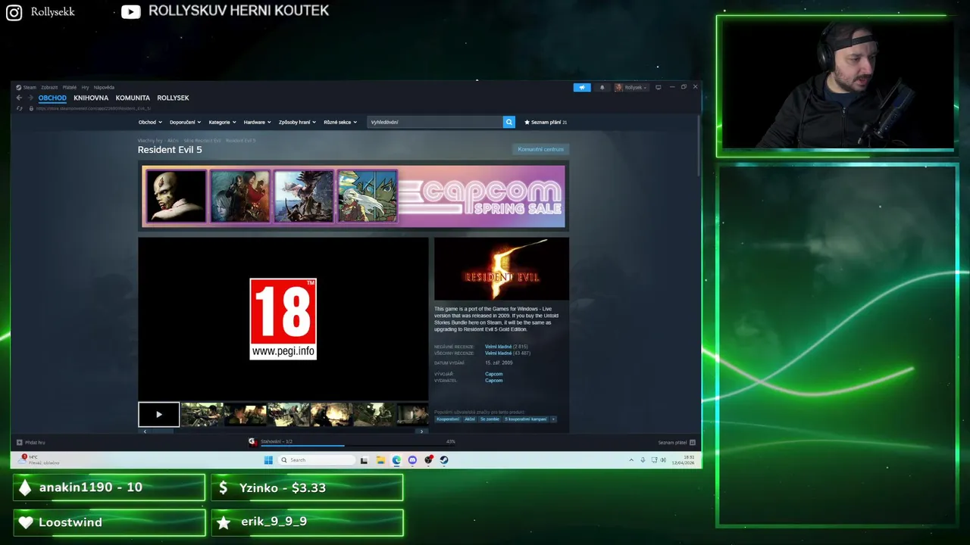
Task: Select the first video thumbnail with play icon
Action: click(159, 414)
